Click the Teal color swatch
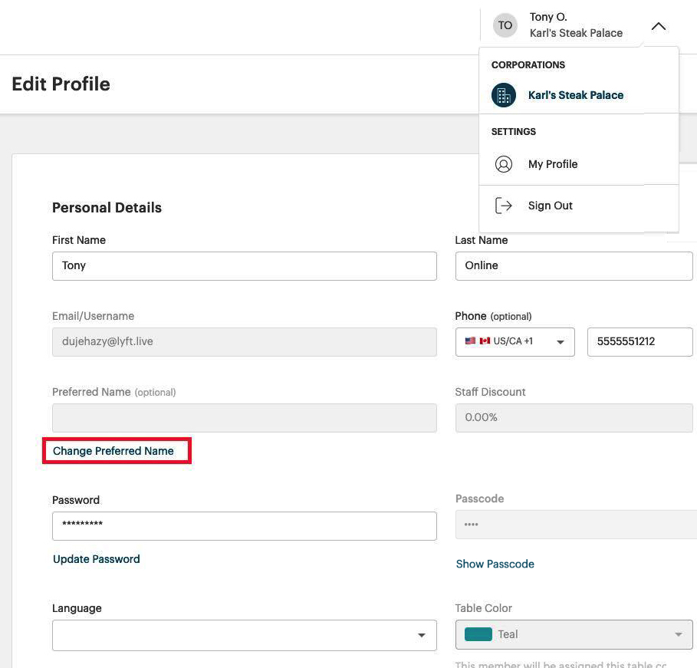The width and height of the screenshot is (697, 668). pyautogui.click(x=479, y=634)
